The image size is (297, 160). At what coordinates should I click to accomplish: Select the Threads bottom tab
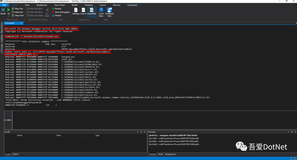[x=152, y=154]
